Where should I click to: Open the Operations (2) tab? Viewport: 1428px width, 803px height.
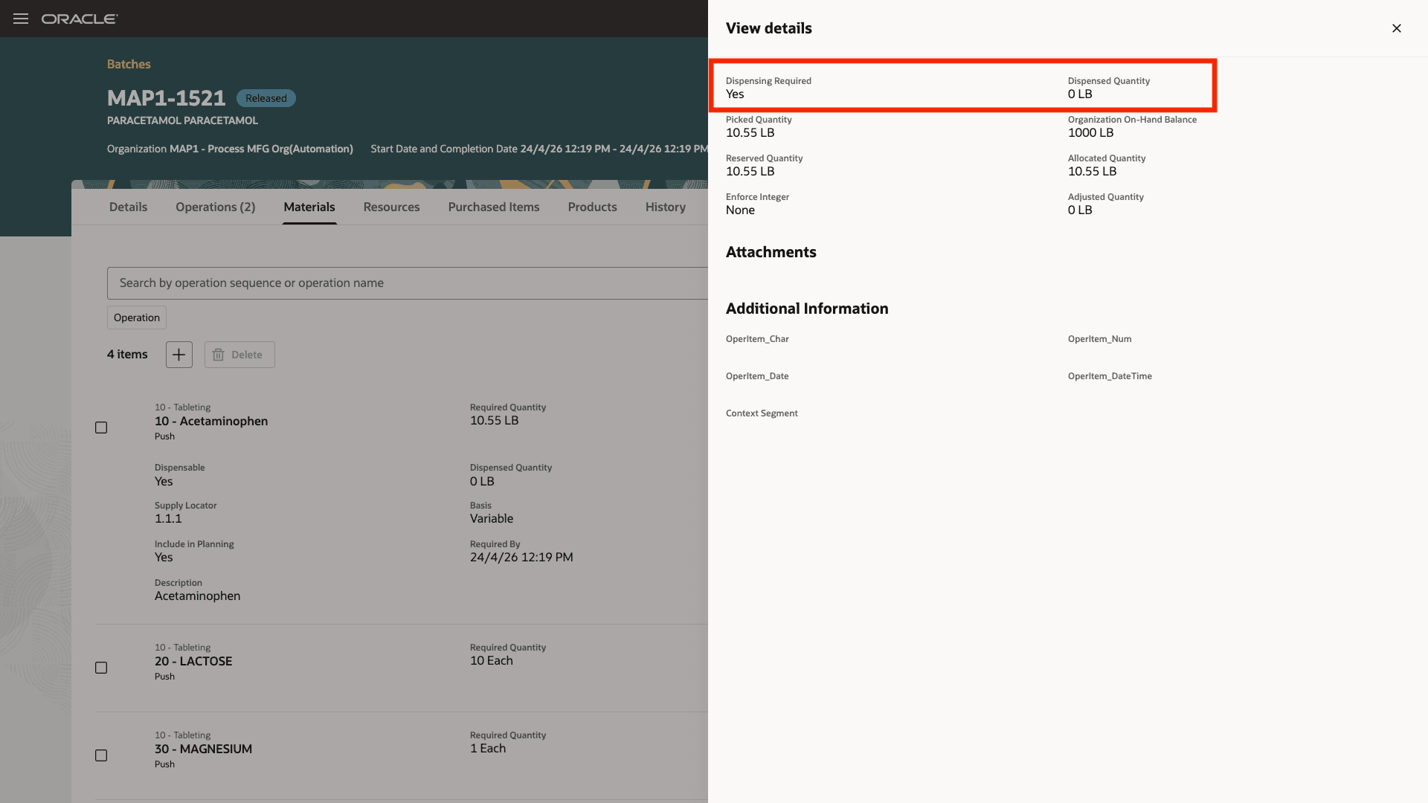[x=216, y=207]
